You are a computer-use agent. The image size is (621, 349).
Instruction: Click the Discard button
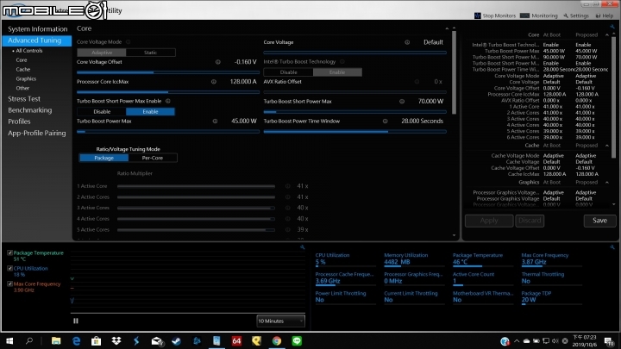(x=530, y=221)
